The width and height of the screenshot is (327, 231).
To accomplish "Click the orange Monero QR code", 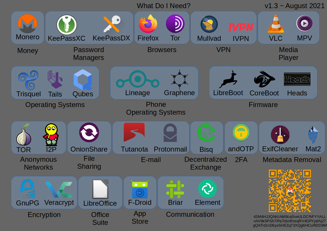I will [x=290, y=191].
